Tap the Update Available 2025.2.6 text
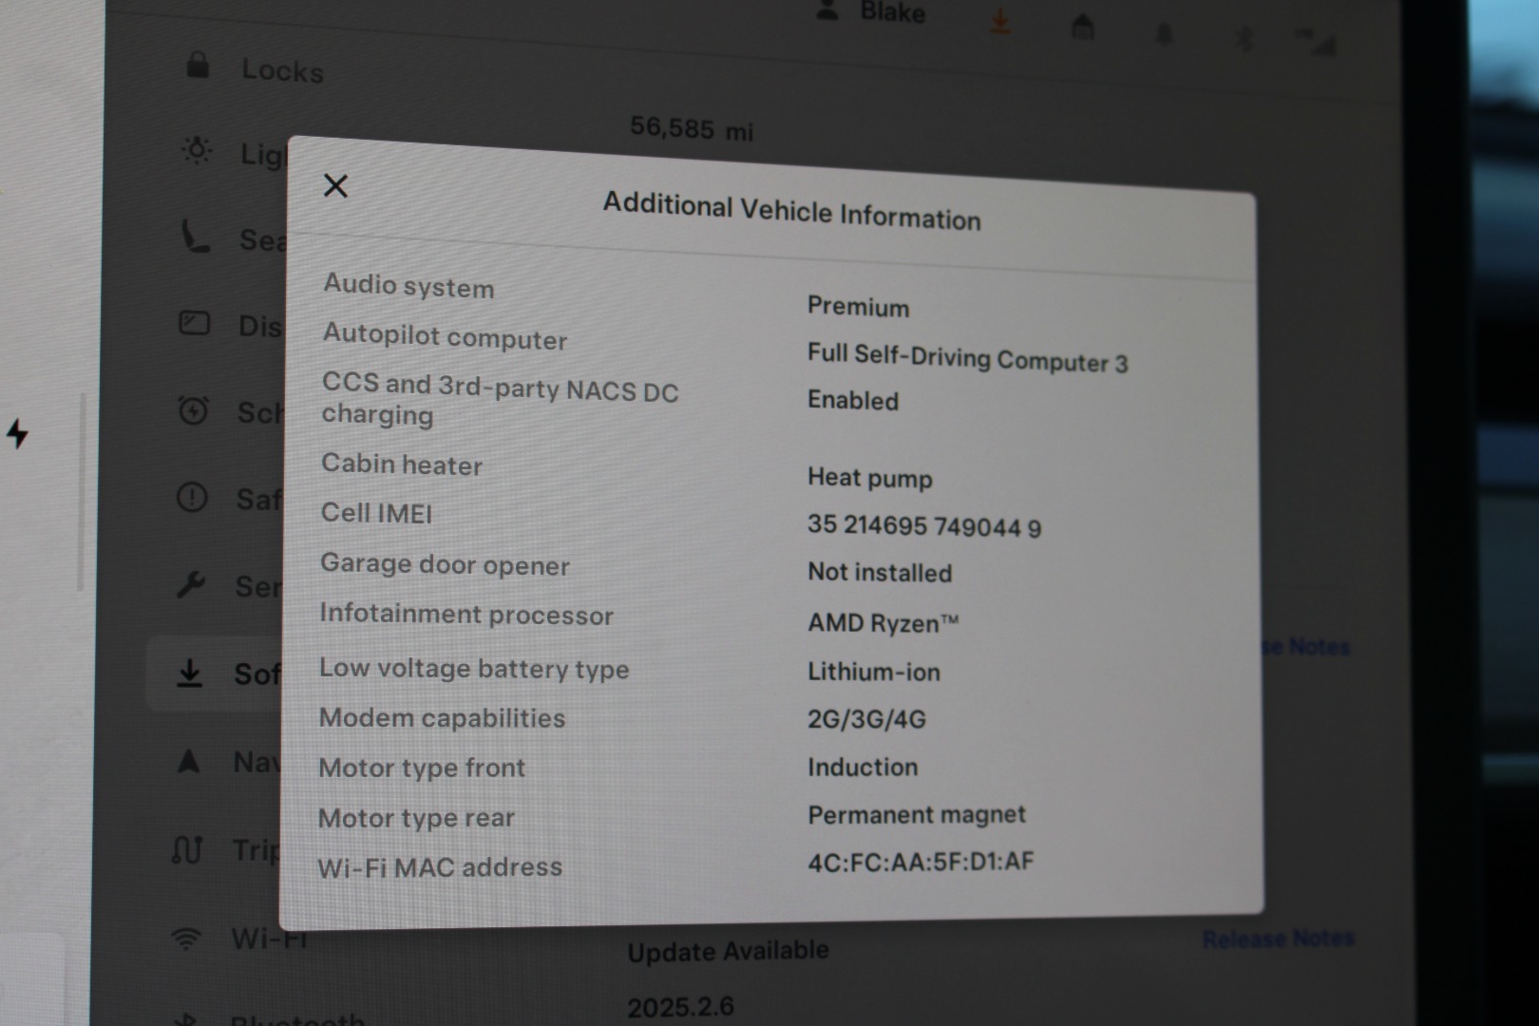 tap(727, 951)
